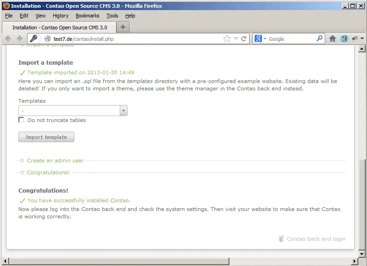Open the dropdown arrow after the bug icon

click(362, 39)
